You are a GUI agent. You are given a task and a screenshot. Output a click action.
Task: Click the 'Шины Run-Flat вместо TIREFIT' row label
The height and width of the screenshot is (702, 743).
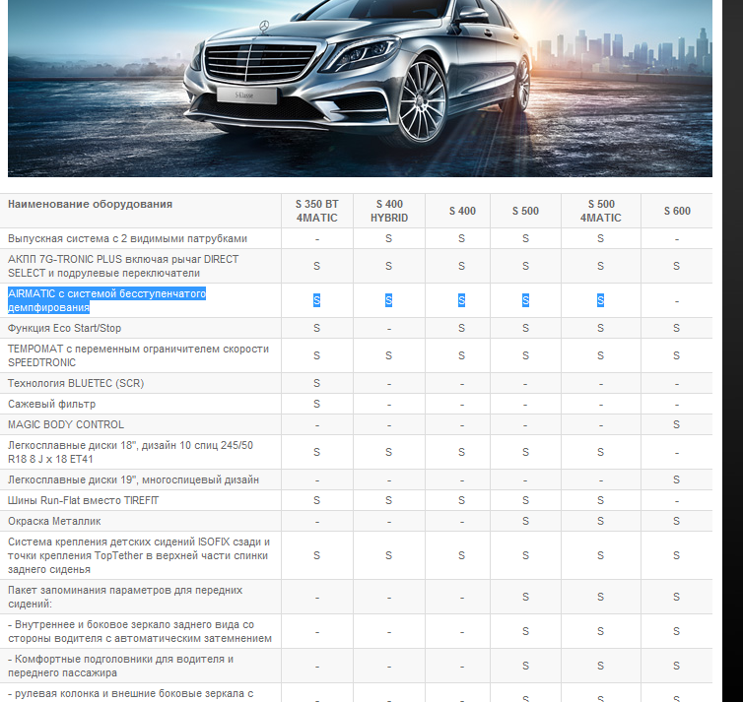pos(84,500)
